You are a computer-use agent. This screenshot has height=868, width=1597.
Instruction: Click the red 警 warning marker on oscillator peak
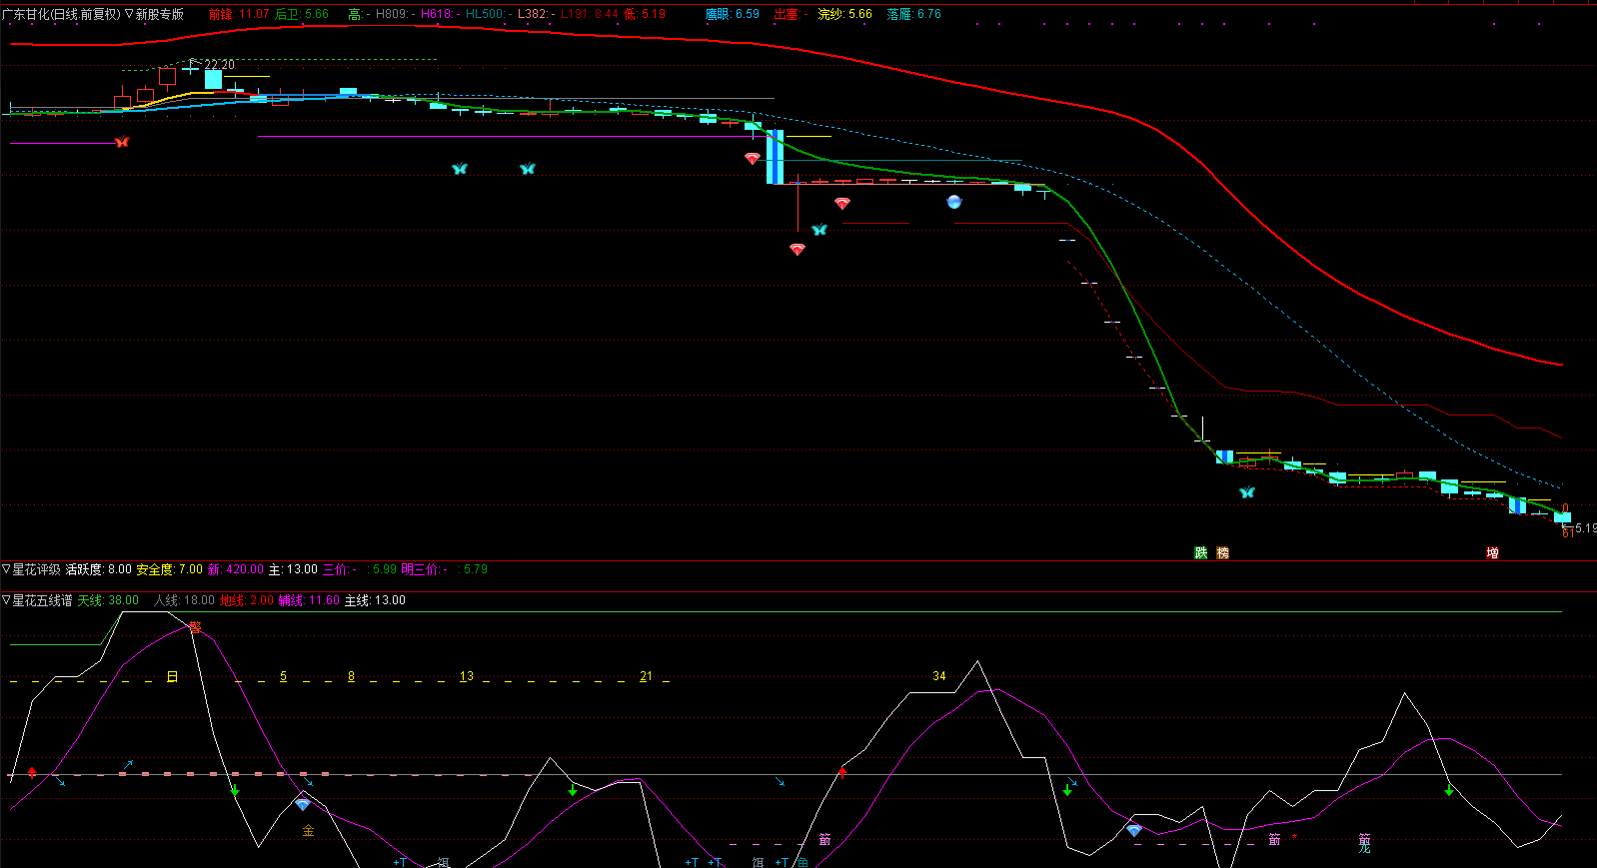pos(195,627)
